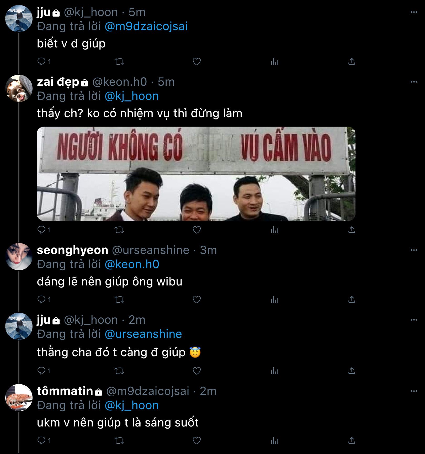Open seonghyeon's profile avatar
This screenshot has height=454, width=425.
pyautogui.click(x=19, y=257)
